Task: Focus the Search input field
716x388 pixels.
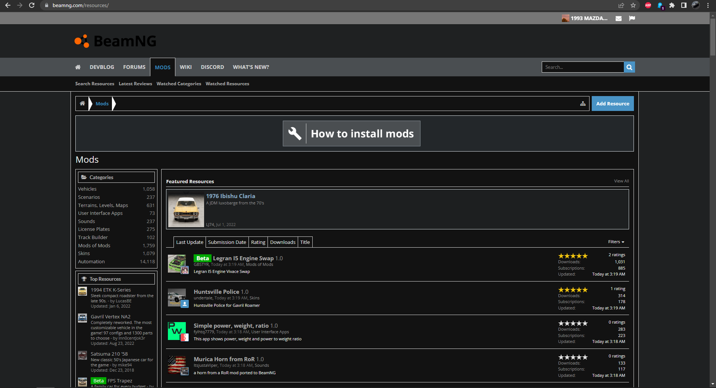Action: click(583, 67)
